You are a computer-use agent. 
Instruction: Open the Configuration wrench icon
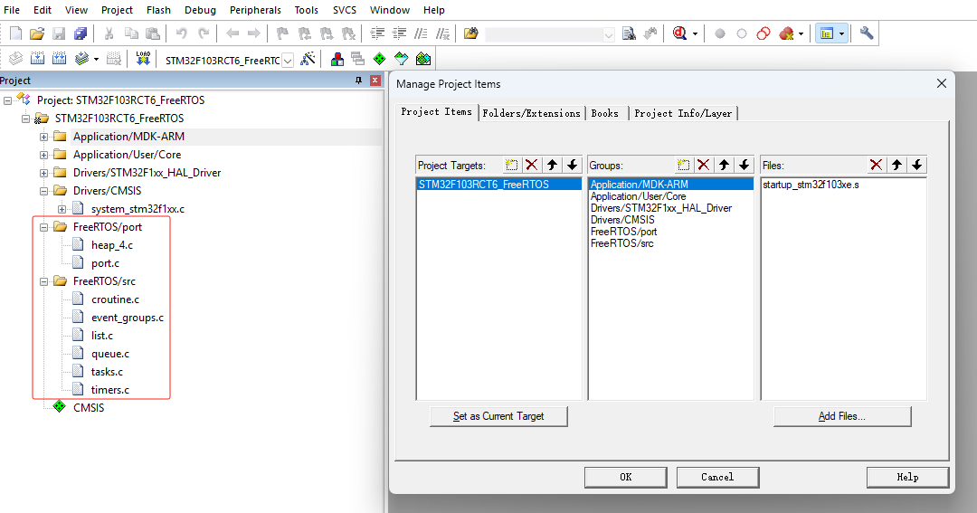pyautogui.click(x=867, y=33)
